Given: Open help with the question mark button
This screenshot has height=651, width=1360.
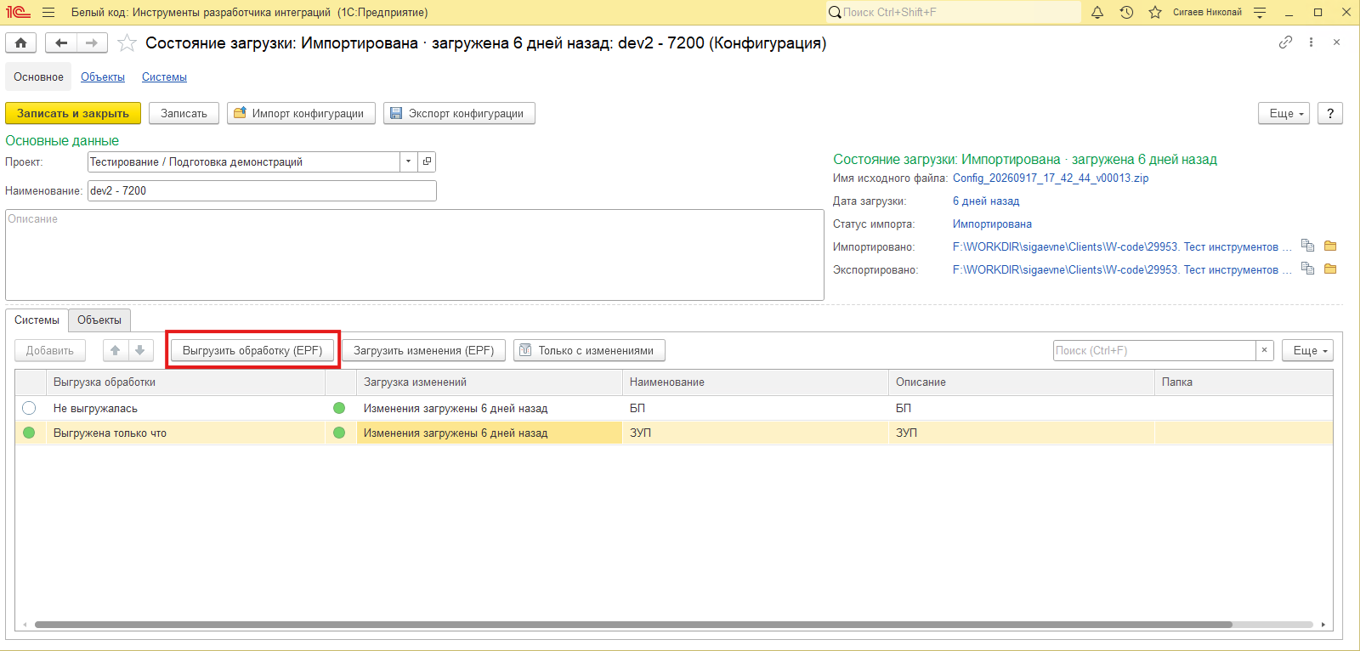Looking at the screenshot, I should click(x=1330, y=113).
